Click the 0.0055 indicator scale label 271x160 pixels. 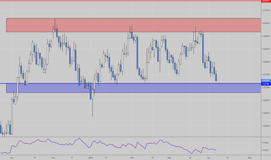[x=265, y=150]
